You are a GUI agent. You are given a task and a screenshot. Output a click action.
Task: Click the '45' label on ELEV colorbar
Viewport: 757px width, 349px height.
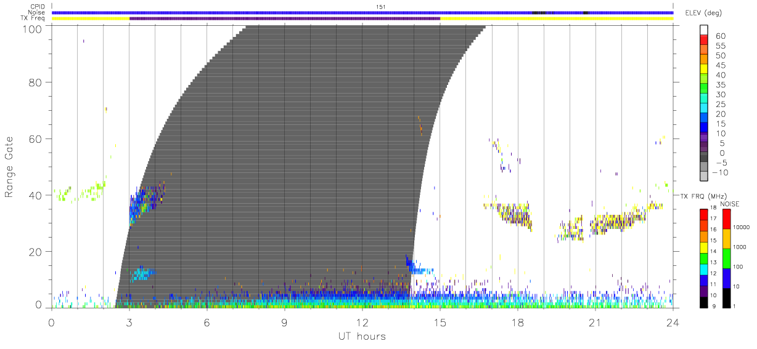(x=721, y=65)
